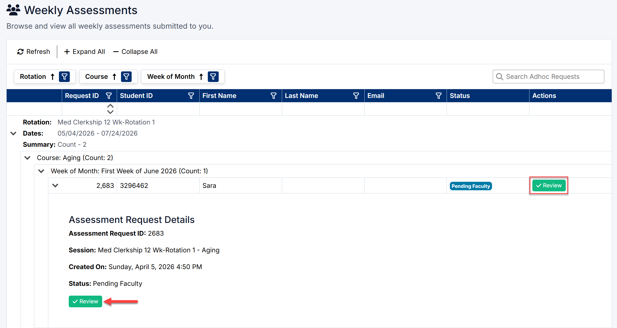Click Collapse All in the toolbar
617x328 pixels.
click(x=135, y=52)
